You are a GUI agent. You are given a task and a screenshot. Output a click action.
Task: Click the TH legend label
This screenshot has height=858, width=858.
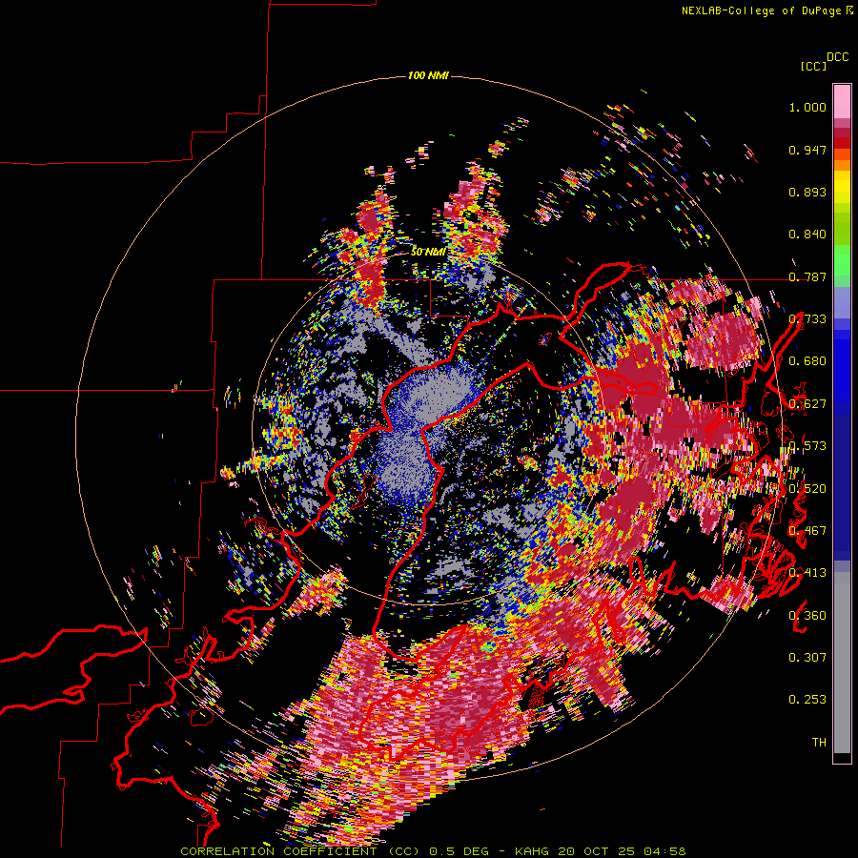819,742
